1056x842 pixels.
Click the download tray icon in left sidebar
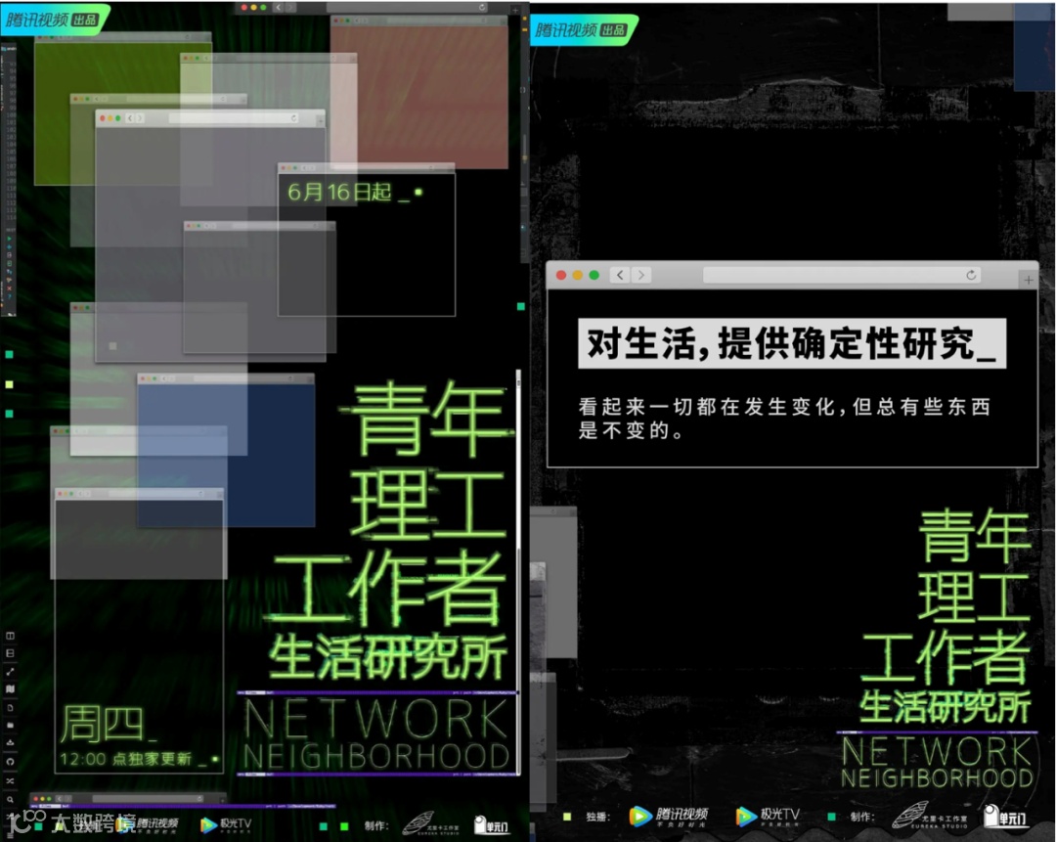tap(10, 743)
